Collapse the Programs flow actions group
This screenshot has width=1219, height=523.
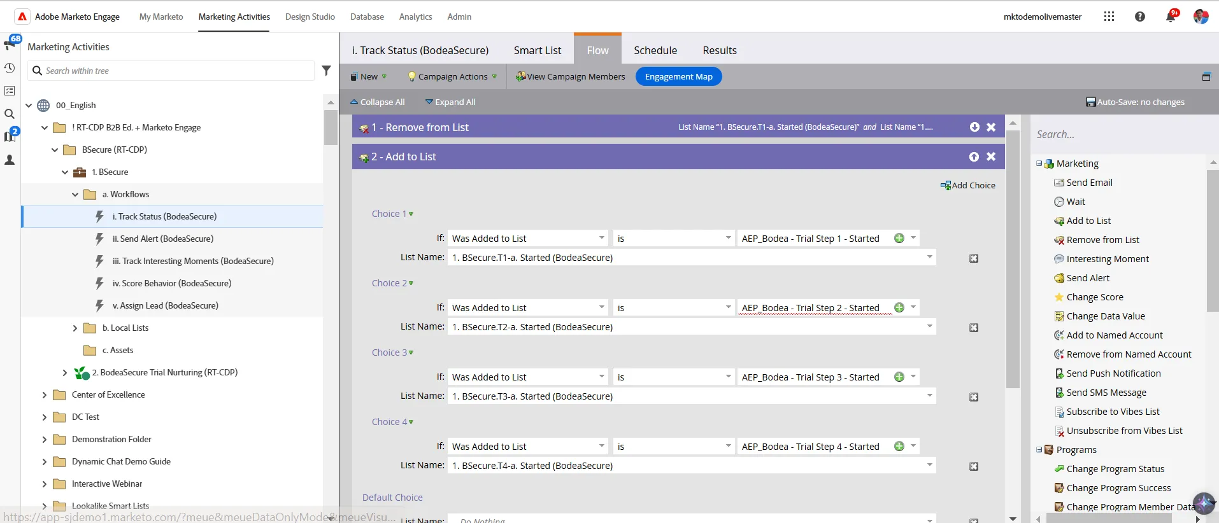coord(1039,450)
